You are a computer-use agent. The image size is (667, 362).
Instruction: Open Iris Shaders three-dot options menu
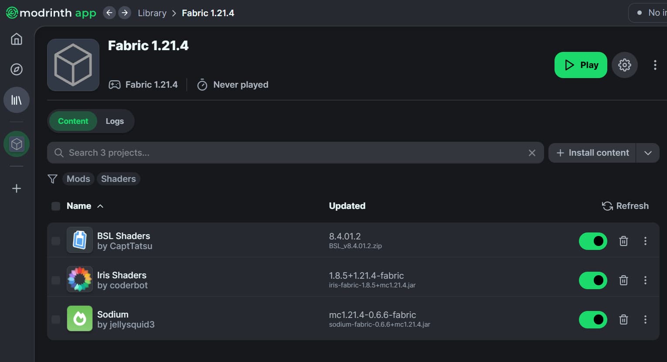645,280
